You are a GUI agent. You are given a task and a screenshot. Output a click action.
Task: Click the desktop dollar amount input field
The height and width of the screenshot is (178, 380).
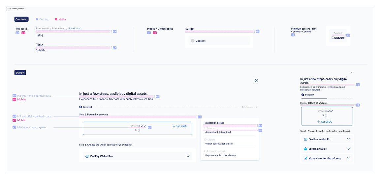point(139,130)
